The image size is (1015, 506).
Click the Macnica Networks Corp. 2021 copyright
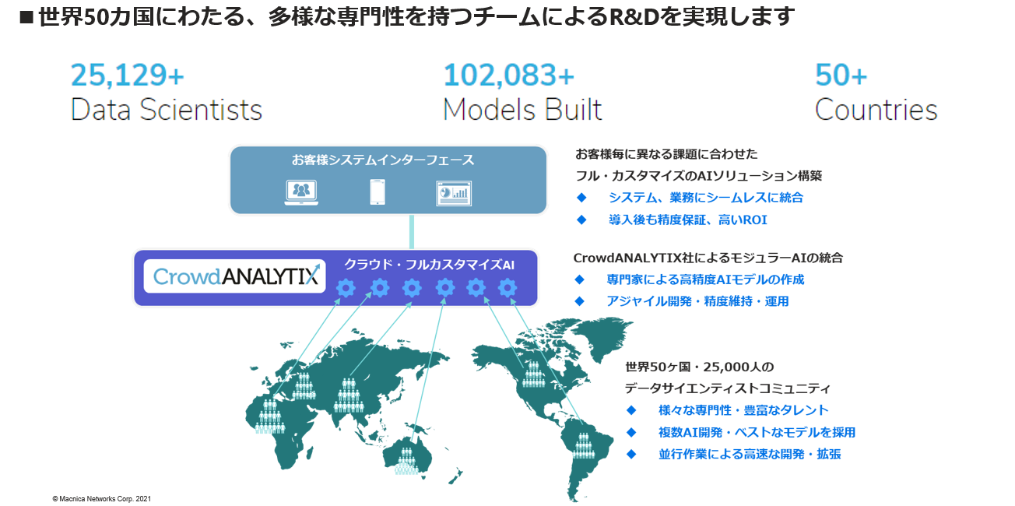click(x=102, y=498)
